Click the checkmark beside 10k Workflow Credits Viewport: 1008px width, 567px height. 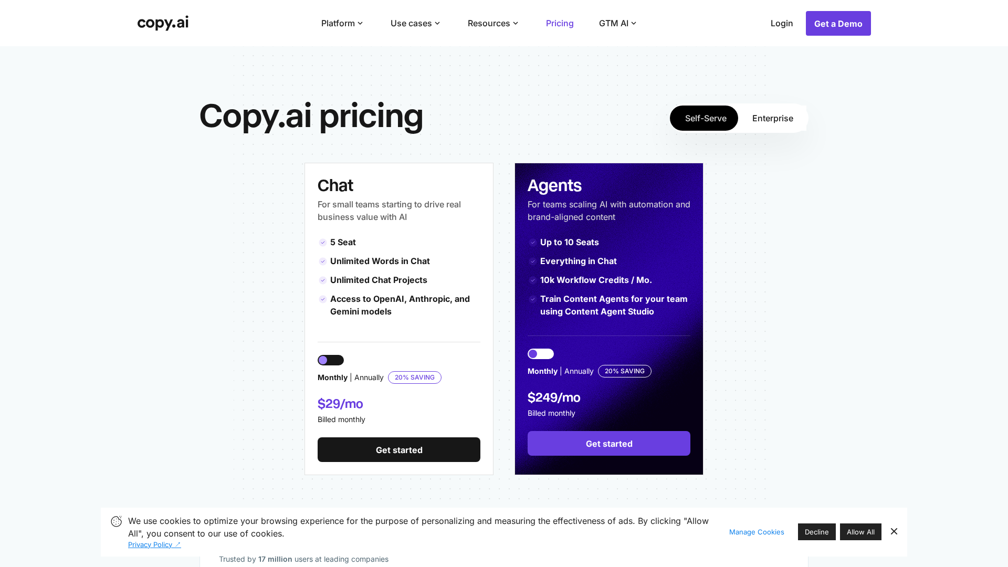pyautogui.click(x=533, y=280)
